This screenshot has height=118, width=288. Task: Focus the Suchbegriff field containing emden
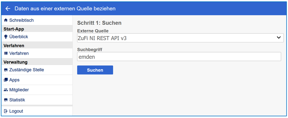click(x=179, y=57)
